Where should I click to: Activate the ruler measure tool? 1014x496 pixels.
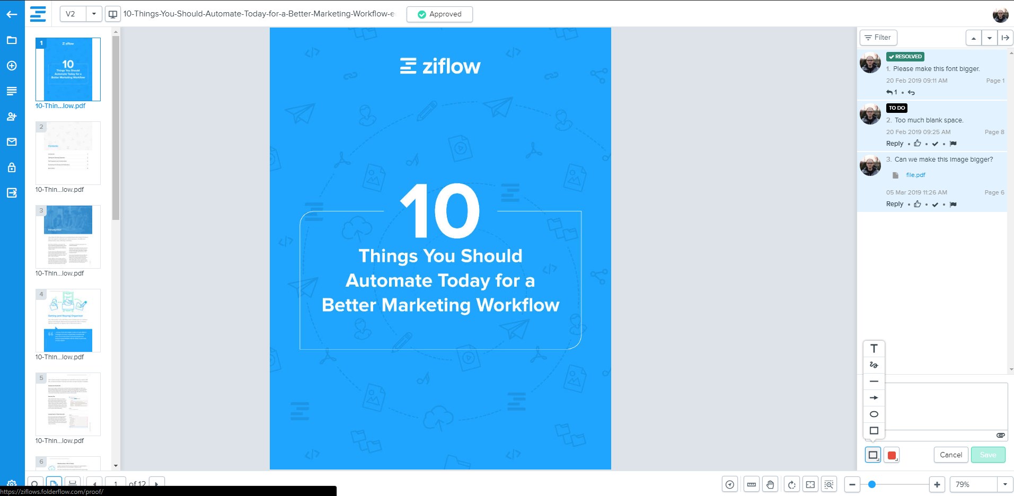(x=751, y=484)
